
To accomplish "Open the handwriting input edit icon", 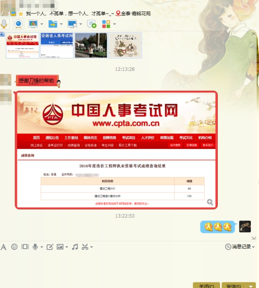I will click(x=50, y=247).
